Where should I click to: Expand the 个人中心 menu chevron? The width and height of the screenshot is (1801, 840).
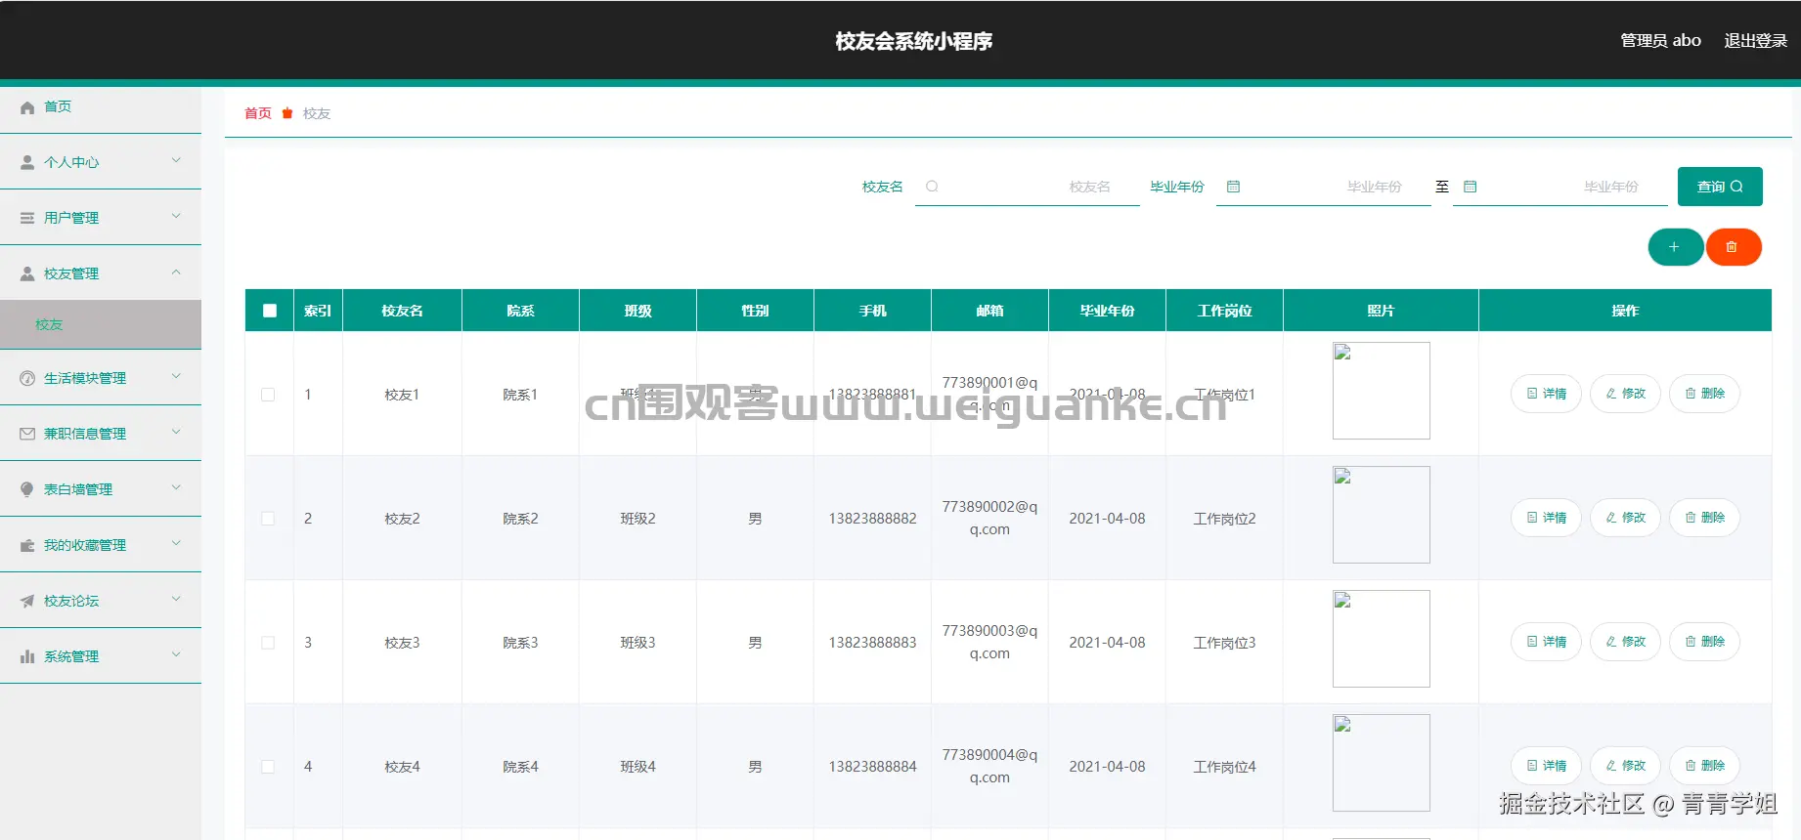pyautogui.click(x=176, y=161)
